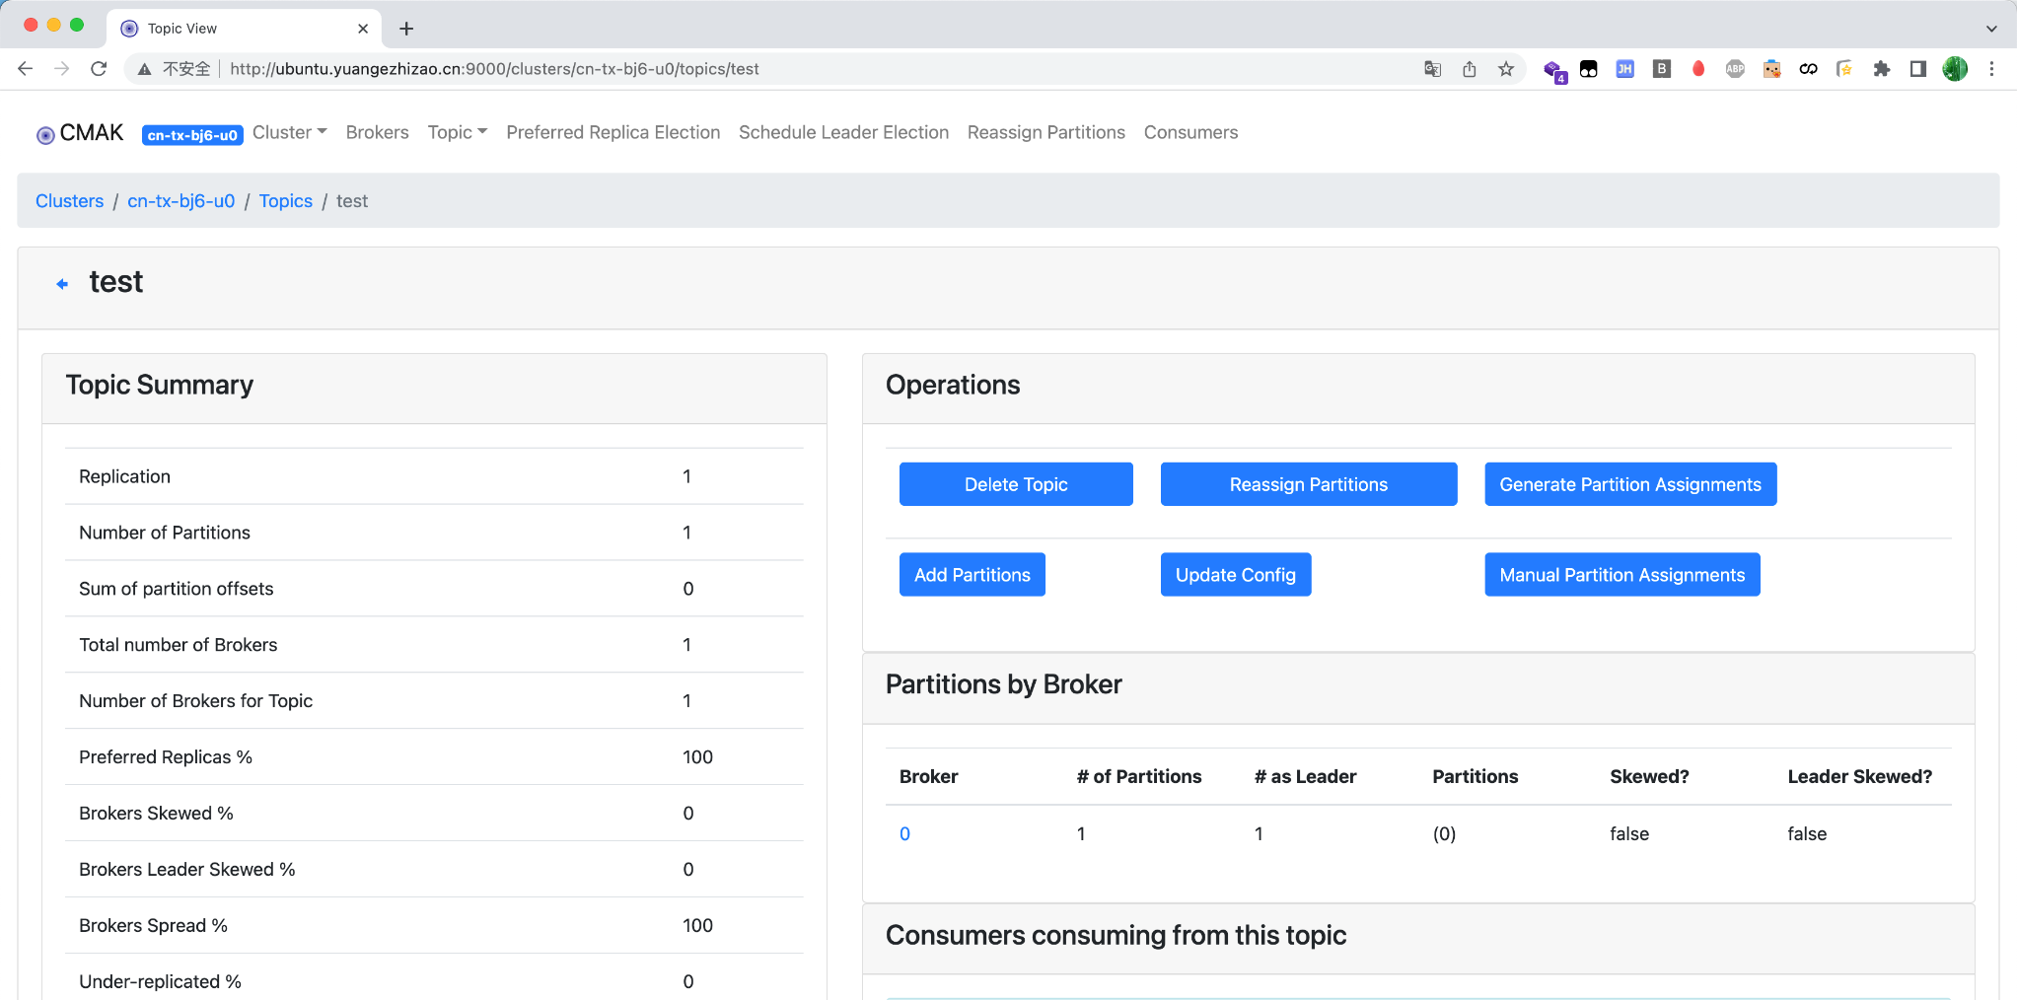Click the ABP ad blocker icon
Screen dimensions: 2017x1000
1735,69
